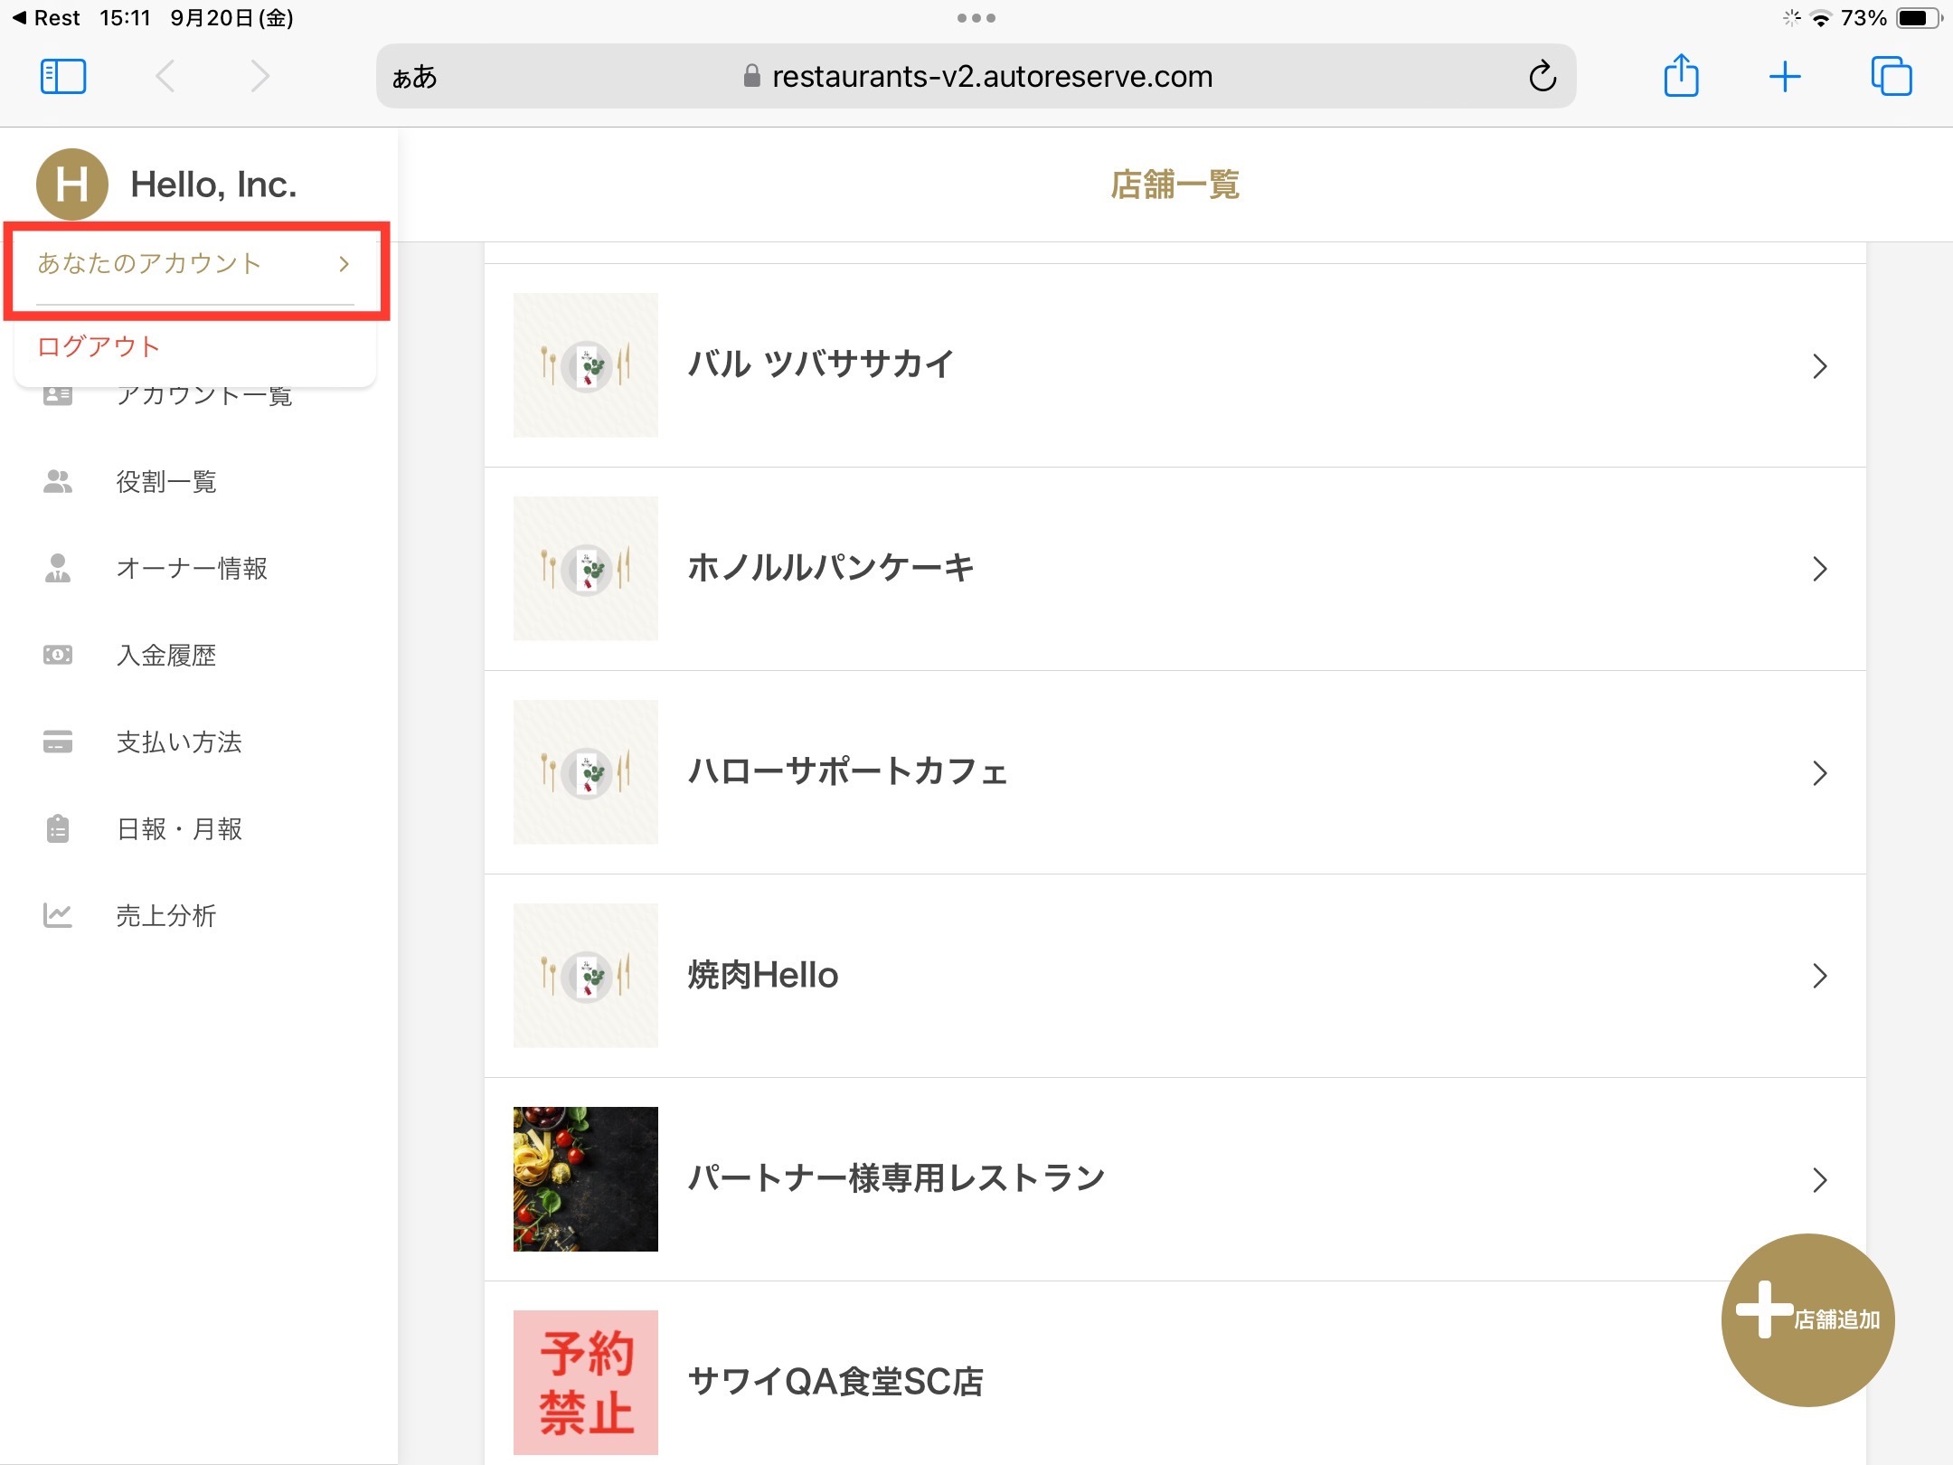Open the tab overview icon
This screenshot has height=1465, width=1953.
[1891, 77]
